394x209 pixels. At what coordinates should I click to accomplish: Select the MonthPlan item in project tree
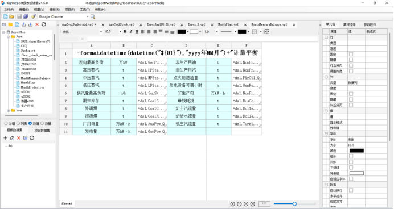pyautogui.click(x=28, y=83)
